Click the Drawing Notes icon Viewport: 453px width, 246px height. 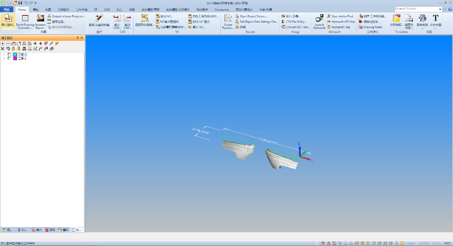click(372, 27)
